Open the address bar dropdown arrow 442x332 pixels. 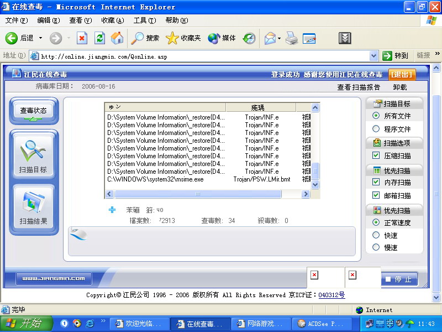373,56
